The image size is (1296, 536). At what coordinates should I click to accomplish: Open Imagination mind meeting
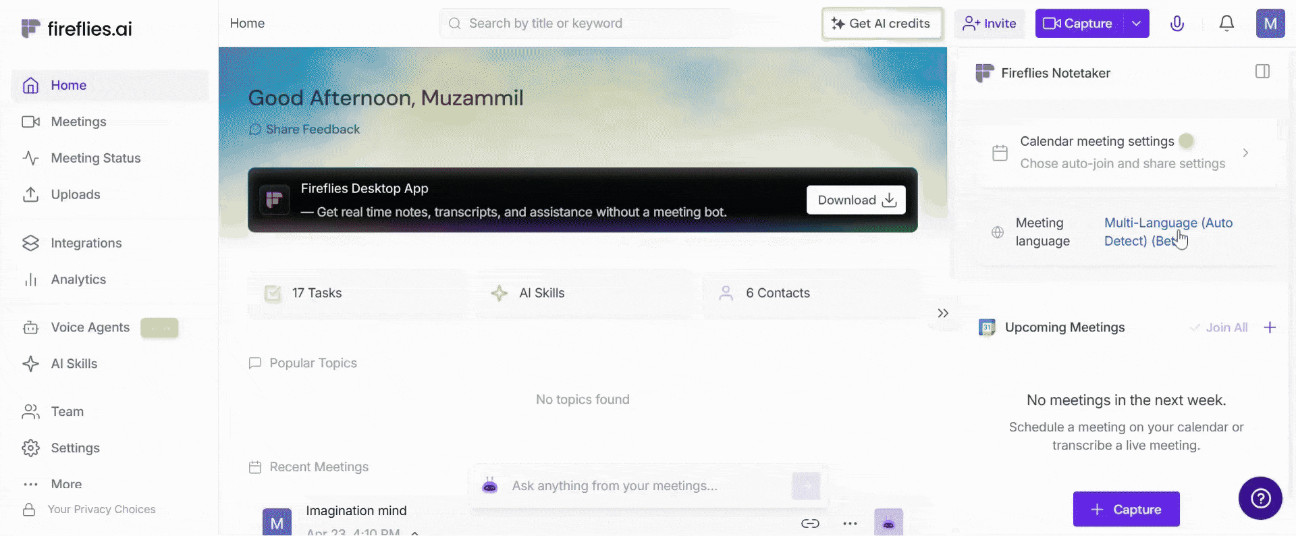coord(356,510)
